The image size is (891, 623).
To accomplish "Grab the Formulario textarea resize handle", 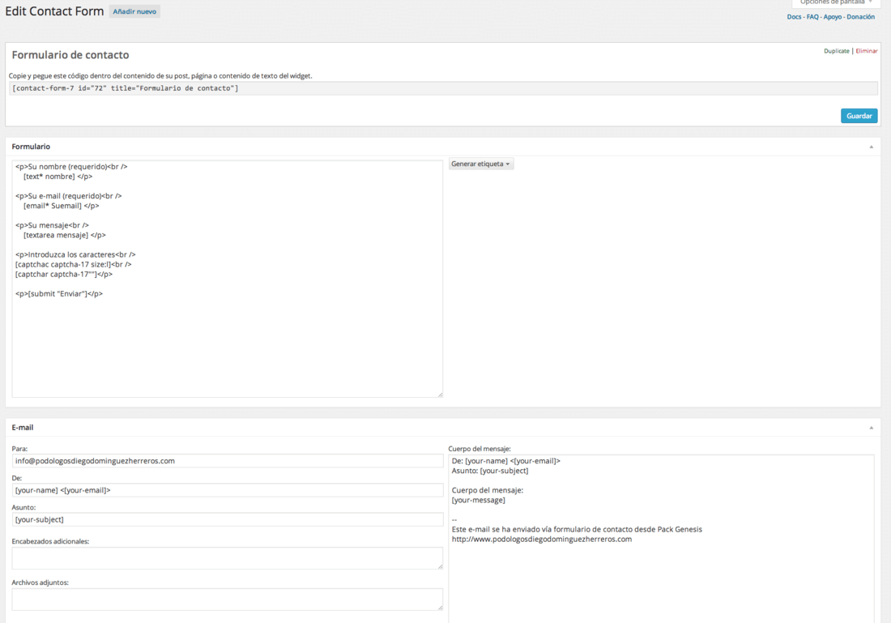I will tap(440, 395).
